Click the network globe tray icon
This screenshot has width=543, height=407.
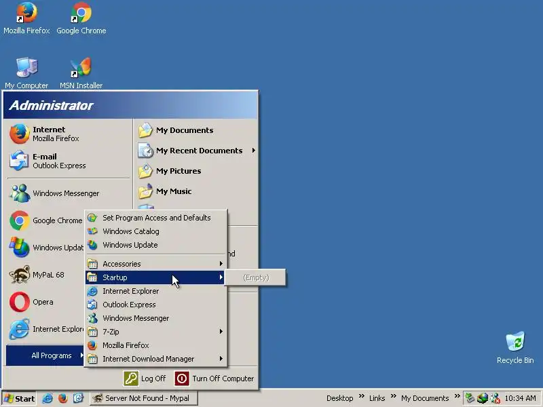point(483,398)
